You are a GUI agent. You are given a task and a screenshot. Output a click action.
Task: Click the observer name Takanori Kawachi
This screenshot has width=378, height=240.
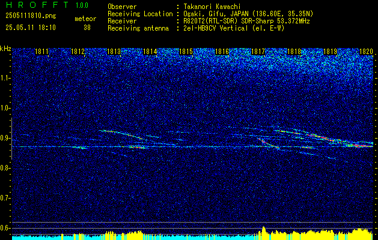tap(212, 7)
